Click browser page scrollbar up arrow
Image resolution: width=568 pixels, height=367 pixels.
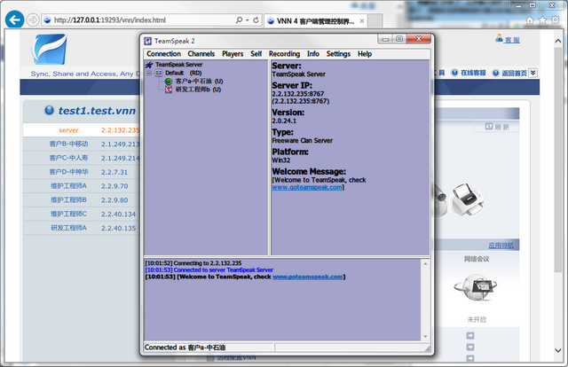[558, 42]
